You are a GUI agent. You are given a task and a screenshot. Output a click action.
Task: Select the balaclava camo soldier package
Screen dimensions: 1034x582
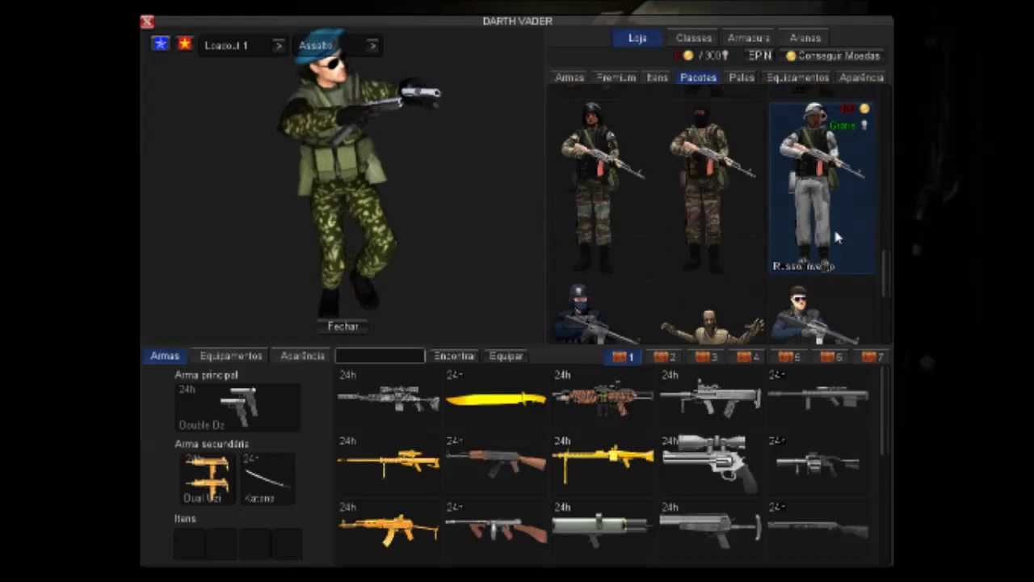pyautogui.click(x=711, y=188)
